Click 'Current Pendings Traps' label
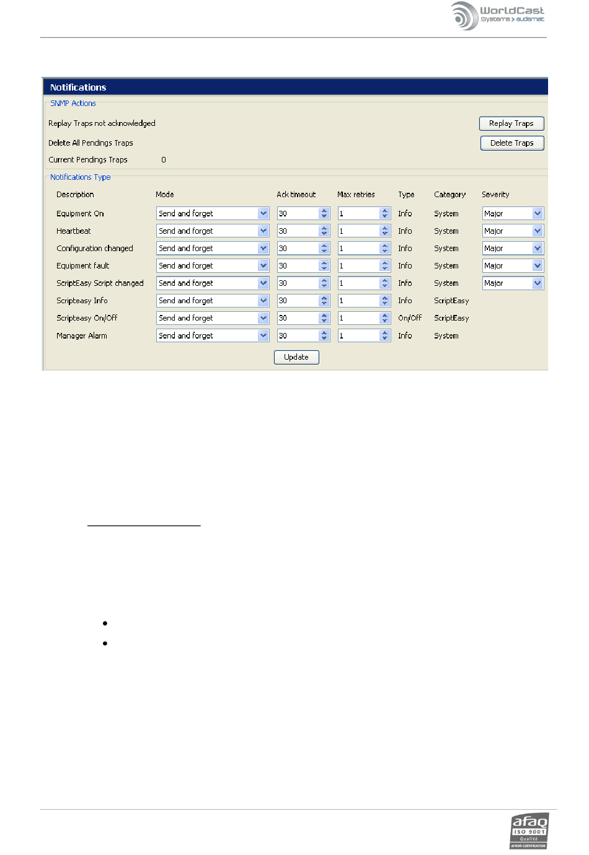The height and width of the screenshot is (855, 589). 88,160
